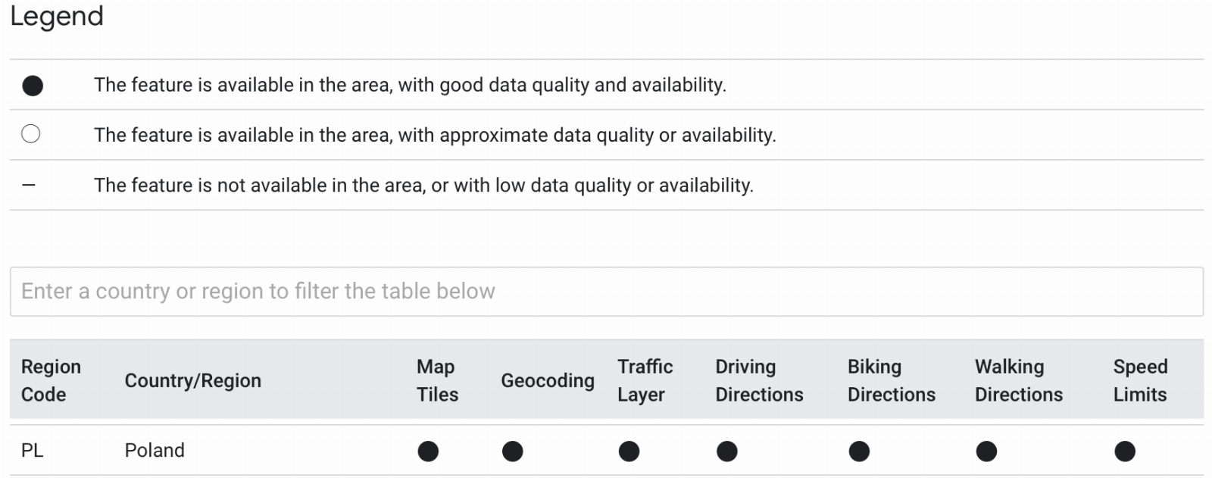The image size is (1212, 478).
Task: Click Poland's Walking Directions availability dot
Action: click(x=986, y=451)
